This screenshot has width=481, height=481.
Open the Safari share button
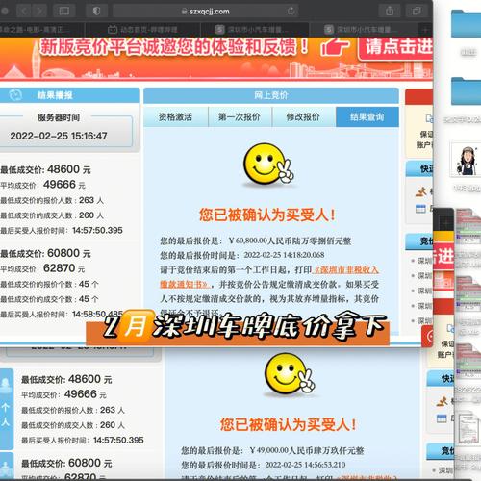390,12
